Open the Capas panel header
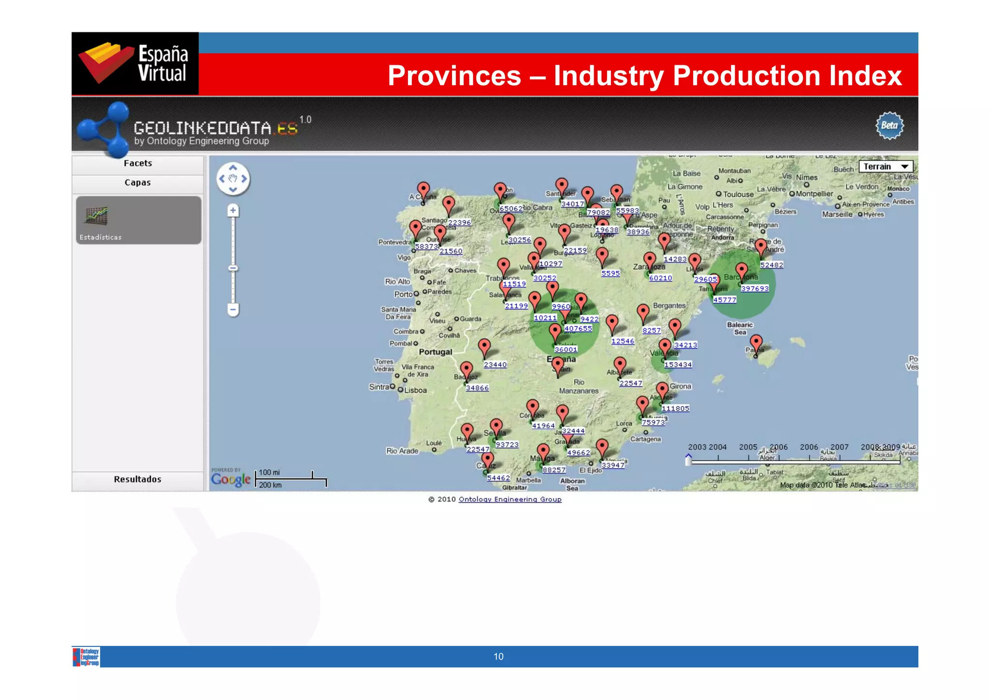Viewport: 990px width, 700px height. click(x=138, y=183)
